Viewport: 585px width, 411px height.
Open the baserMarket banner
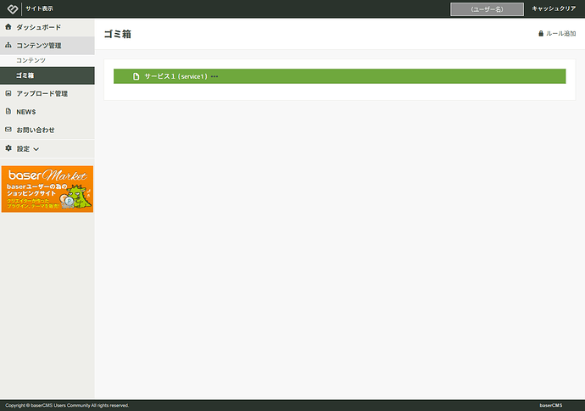click(47, 189)
